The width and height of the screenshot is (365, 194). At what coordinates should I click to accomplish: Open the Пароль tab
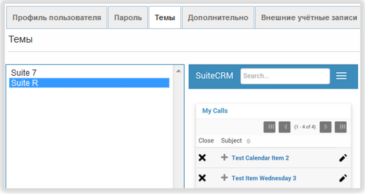(128, 18)
